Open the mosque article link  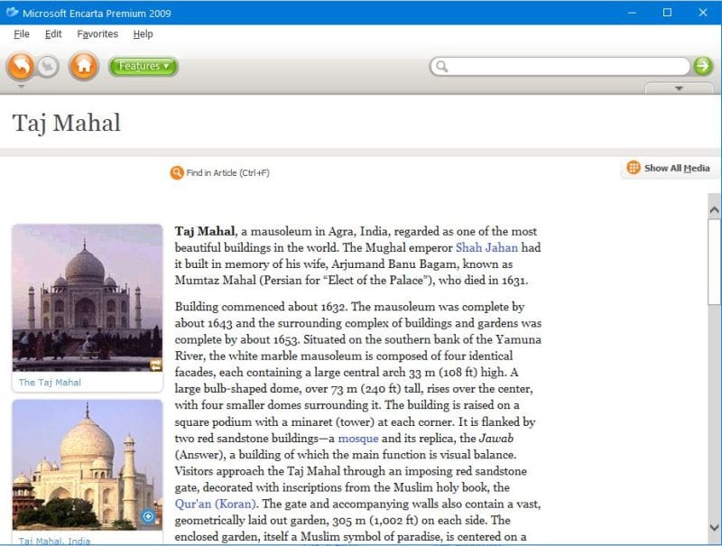pyautogui.click(x=357, y=438)
